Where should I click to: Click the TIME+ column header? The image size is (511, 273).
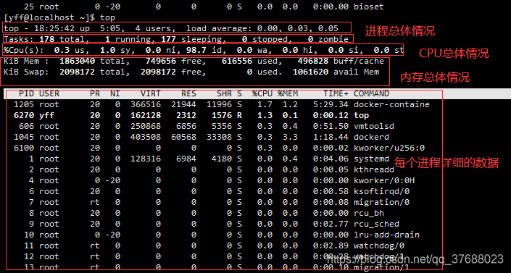pos(336,94)
